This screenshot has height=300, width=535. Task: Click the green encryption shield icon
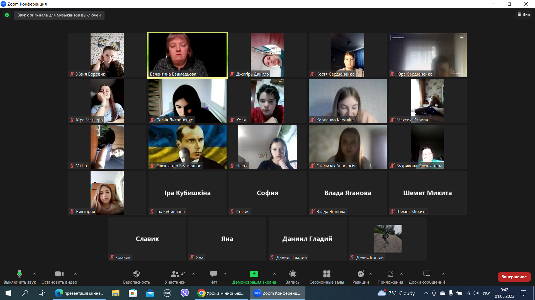(x=7, y=15)
